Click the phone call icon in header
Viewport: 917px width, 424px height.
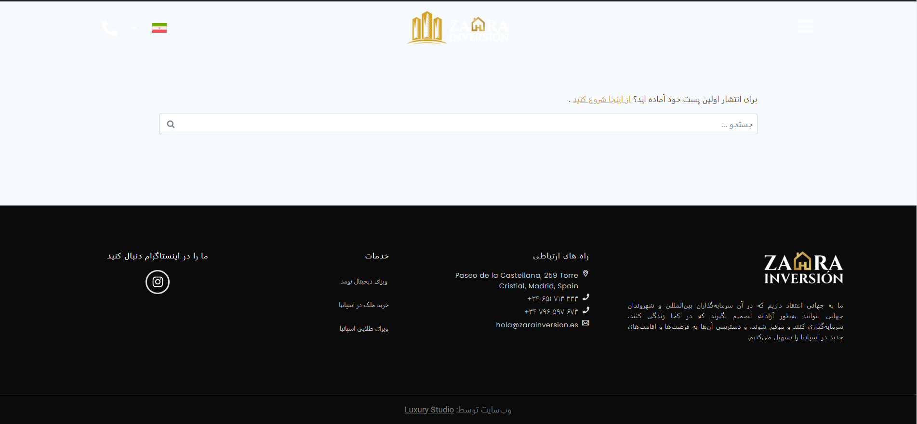pos(109,28)
